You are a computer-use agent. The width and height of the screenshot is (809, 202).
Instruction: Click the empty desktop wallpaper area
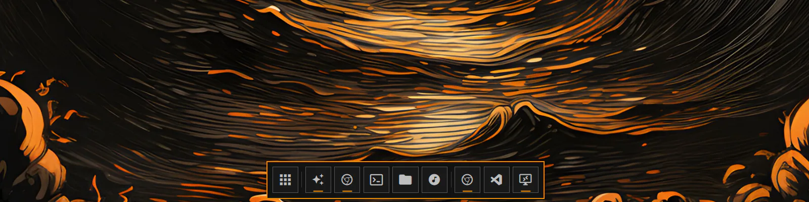pos(152,76)
